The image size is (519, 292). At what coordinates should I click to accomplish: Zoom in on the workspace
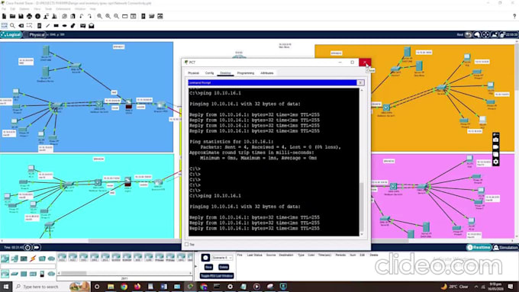pos(99,16)
